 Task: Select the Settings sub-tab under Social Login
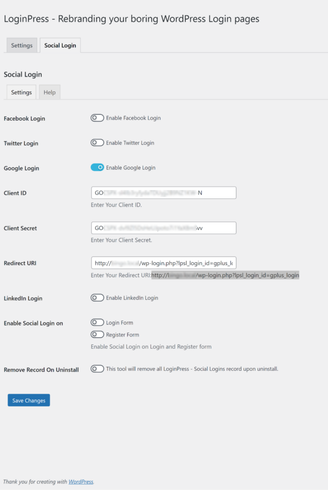[x=21, y=92]
